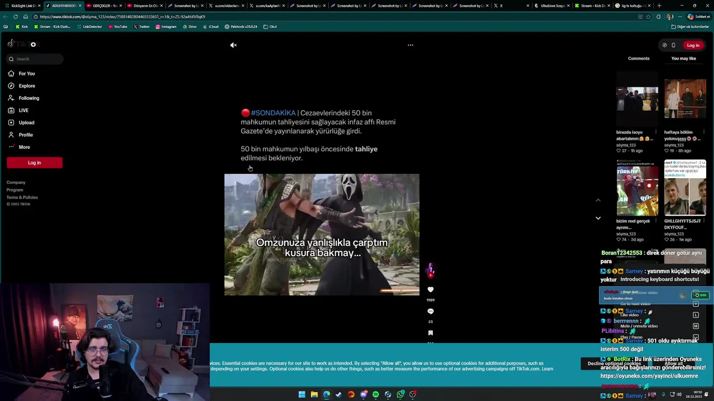Switch to the You may like tab
Screen dimensions: 714x401
(683, 58)
